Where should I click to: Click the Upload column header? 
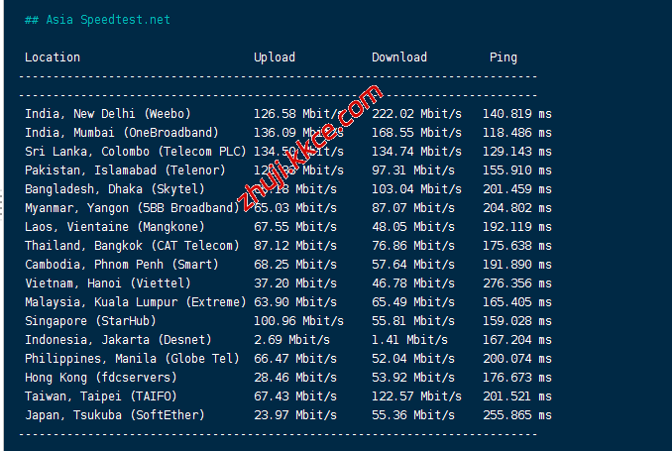pos(275,57)
